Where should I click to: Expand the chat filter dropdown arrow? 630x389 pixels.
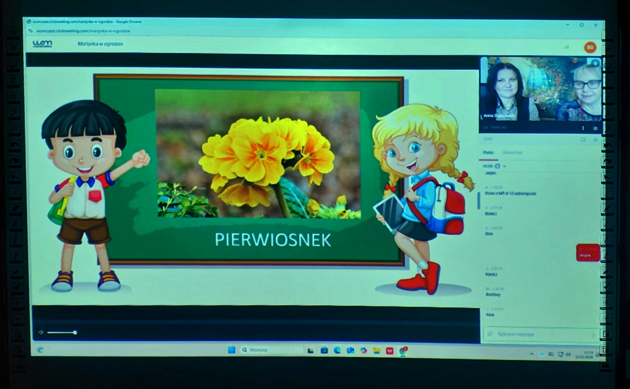[504, 166]
